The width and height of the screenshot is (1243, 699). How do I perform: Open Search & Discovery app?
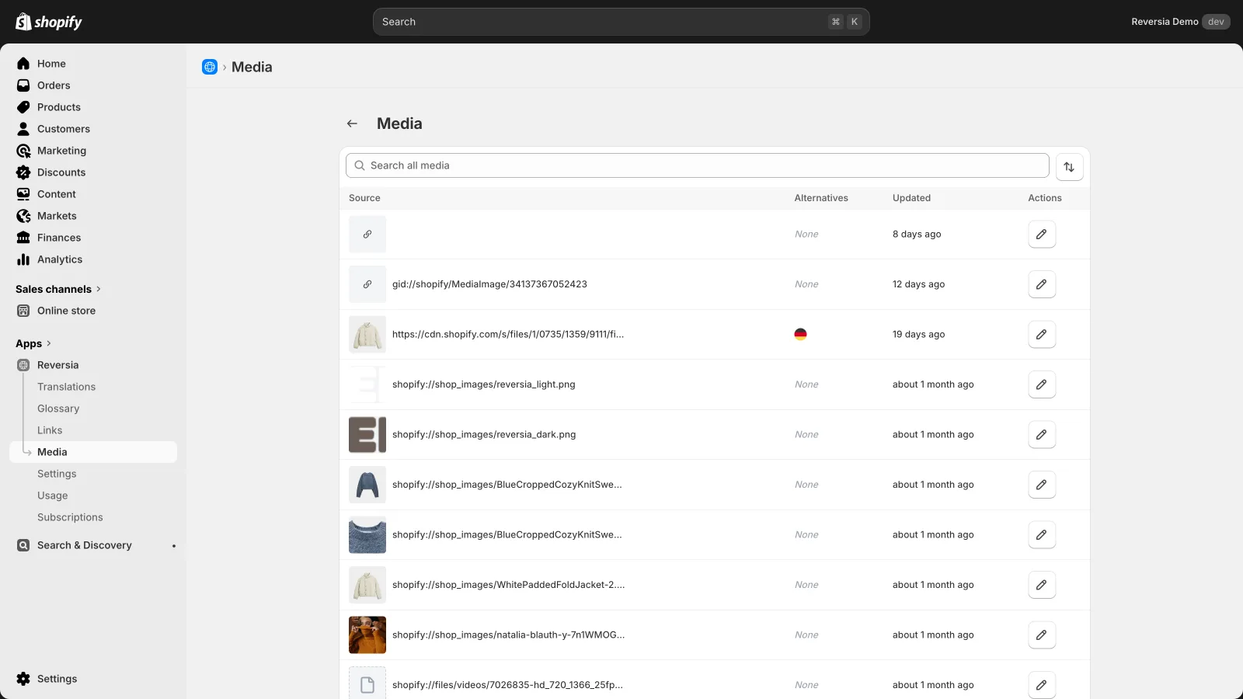pos(85,545)
